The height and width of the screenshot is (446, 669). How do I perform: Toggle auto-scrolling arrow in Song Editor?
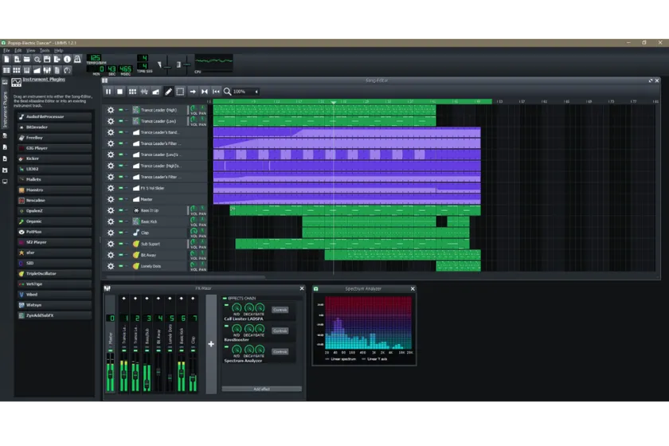point(193,92)
